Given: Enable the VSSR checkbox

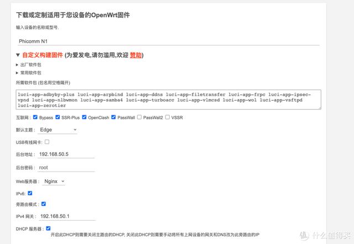Looking at the screenshot, I should (167, 117).
